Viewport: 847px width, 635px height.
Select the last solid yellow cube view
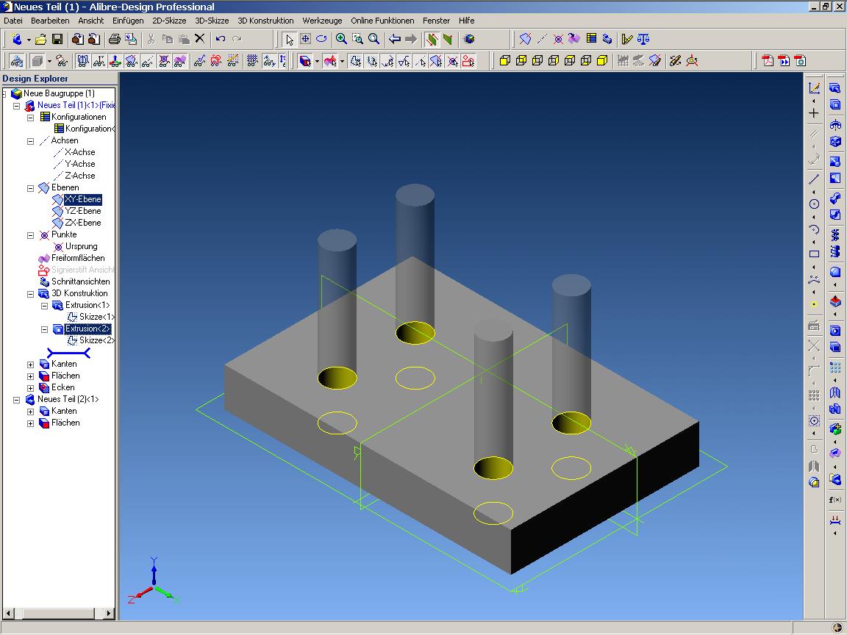602,60
